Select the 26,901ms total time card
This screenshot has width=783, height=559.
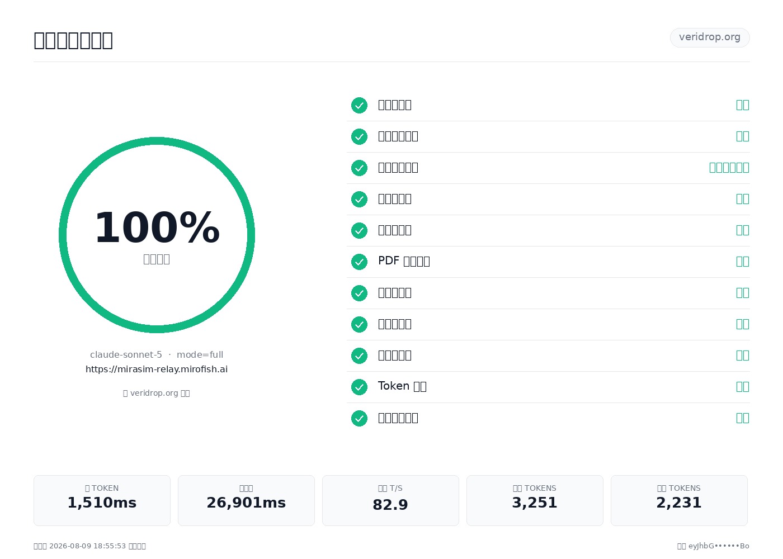tap(246, 500)
